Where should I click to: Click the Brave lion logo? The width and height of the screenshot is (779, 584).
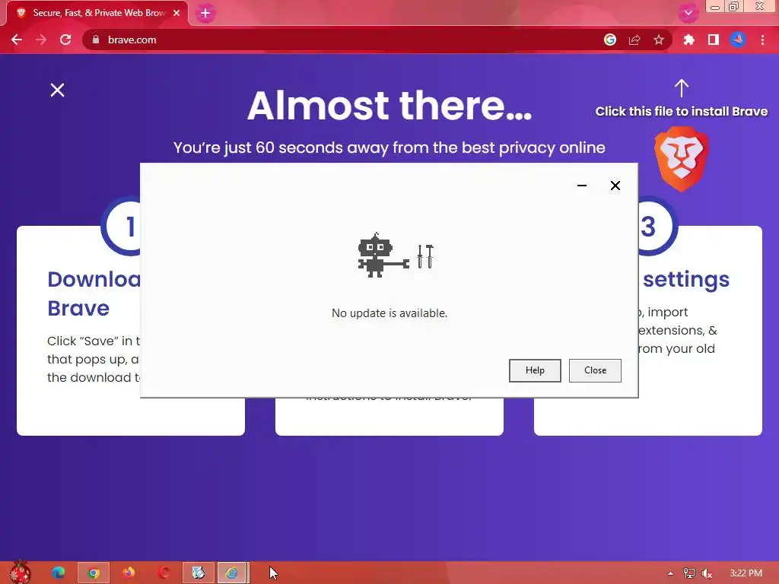[x=681, y=159]
